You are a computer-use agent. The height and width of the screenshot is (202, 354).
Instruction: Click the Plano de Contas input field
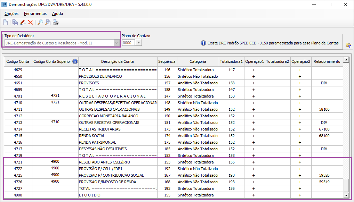127,43
